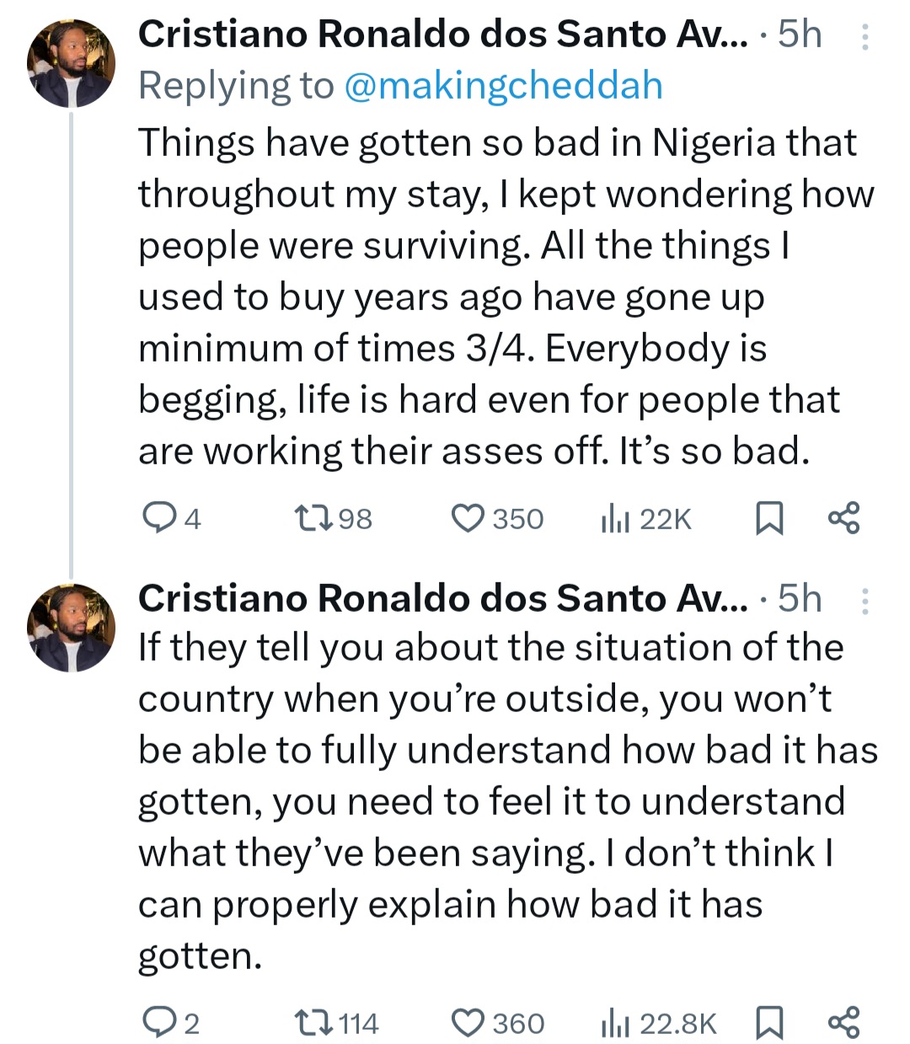Tap the second tweet's profile picture
This screenshot has height=1044, width=910.
pos(71,628)
